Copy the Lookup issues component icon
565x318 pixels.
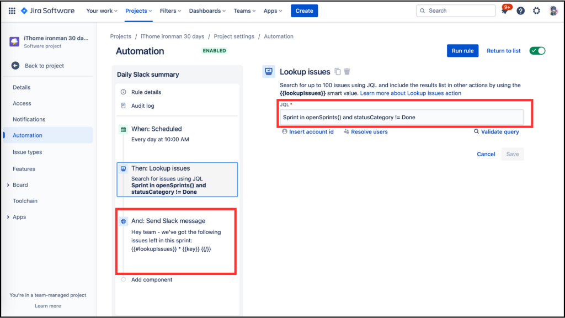tap(338, 71)
